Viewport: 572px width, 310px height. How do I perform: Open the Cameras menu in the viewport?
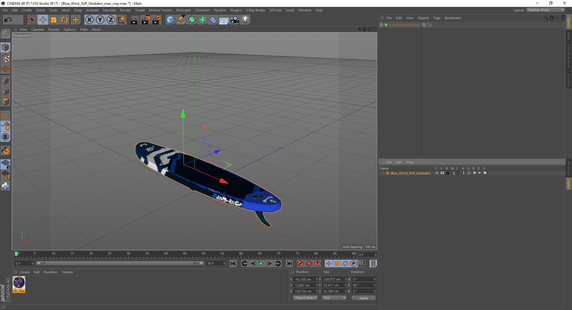click(38, 30)
